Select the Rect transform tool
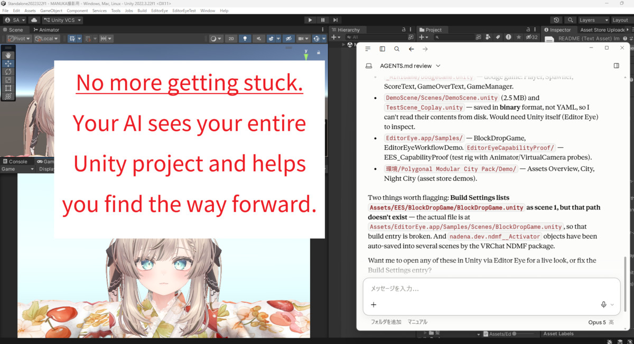This screenshot has width=634, height=344. (8, 88)
